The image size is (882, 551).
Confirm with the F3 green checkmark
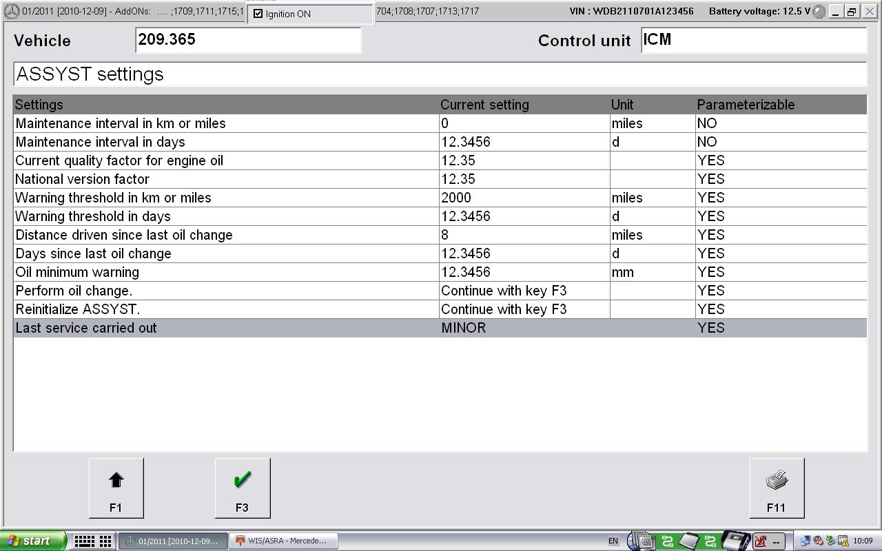243,488
